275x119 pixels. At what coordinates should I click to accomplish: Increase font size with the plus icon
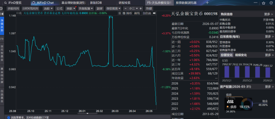click(141, 9)
